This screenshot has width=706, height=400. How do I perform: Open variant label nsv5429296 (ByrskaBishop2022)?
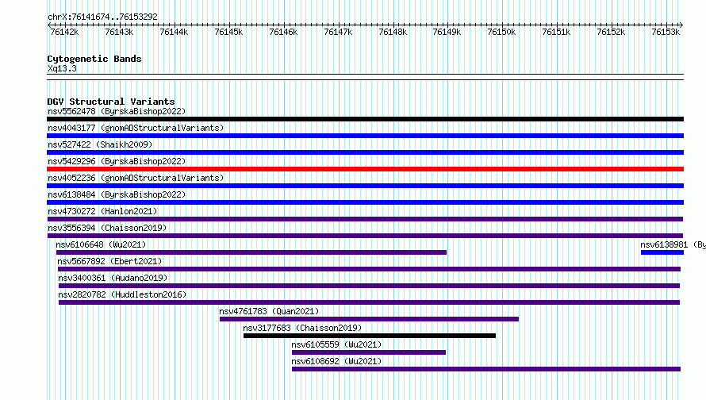tap(117, 161)
